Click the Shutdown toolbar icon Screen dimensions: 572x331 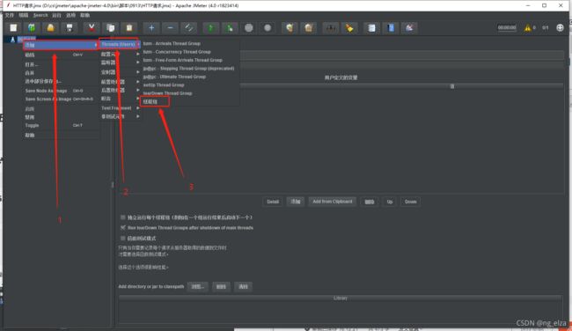268,28
